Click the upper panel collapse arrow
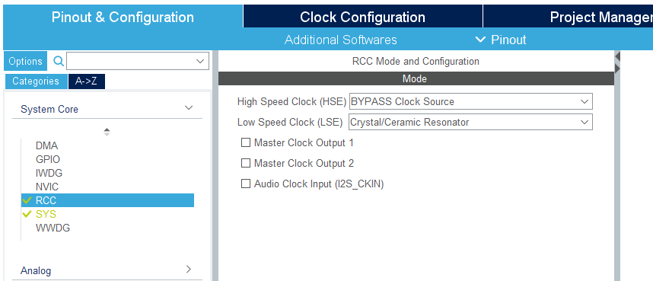Image resolution: width=653 pixels, height=281 pixels. 617,56
